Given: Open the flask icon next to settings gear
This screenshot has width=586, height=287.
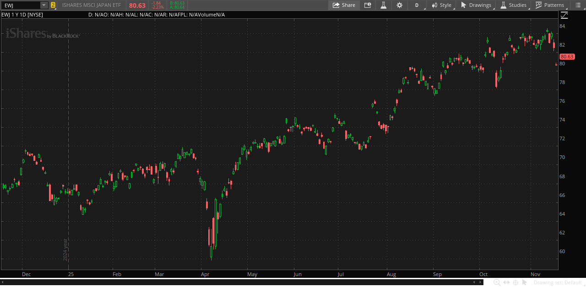Looking at the screenshot, I should pos(383,5).
